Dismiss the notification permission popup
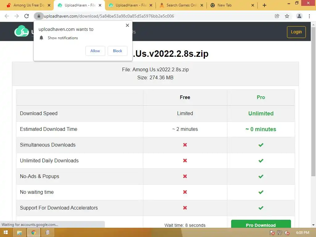Viewport: 316px width, 237px height. coord(127,25)
